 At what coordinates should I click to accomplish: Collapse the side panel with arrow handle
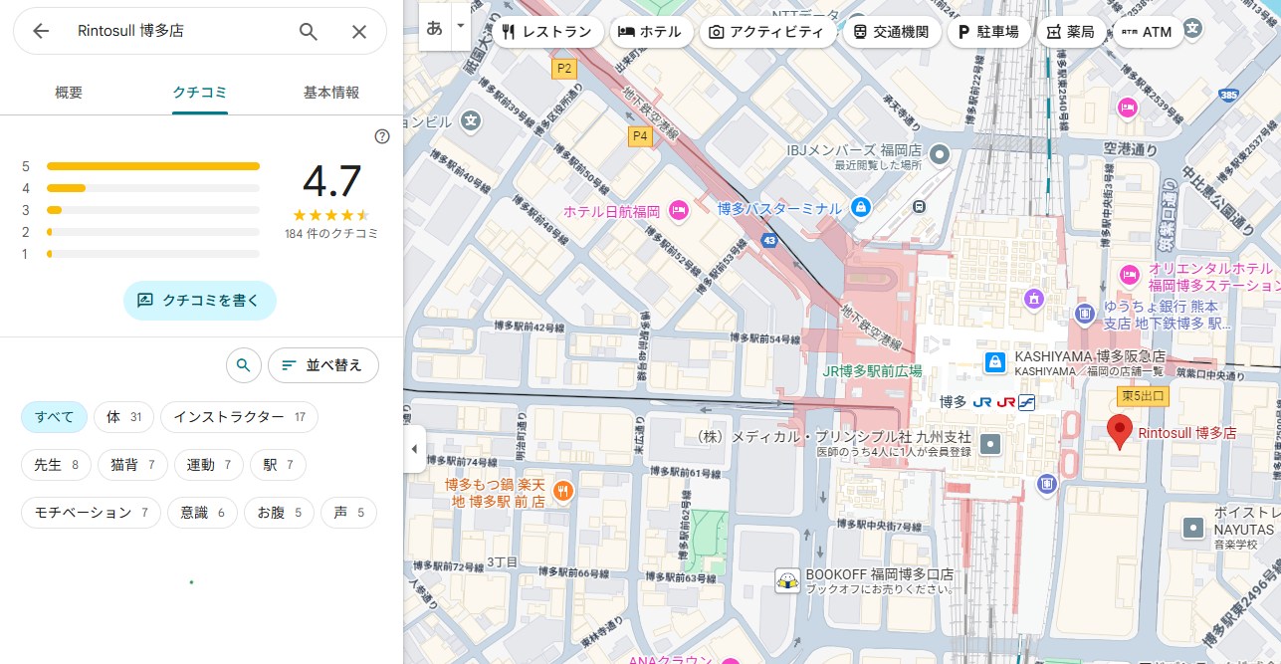414,449
